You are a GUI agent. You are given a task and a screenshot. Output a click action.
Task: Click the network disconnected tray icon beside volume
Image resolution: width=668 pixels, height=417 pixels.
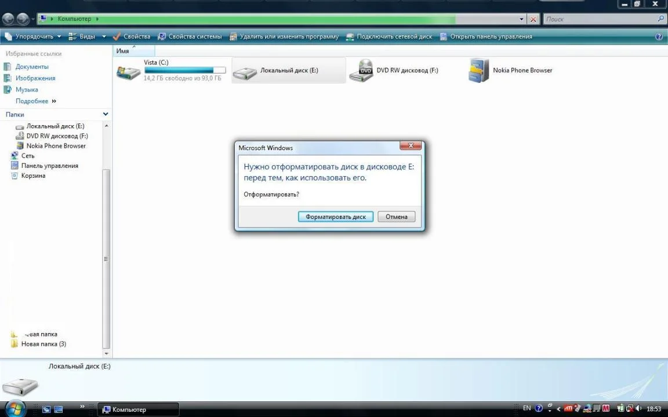pyautogui.click(x=630, y=408)
